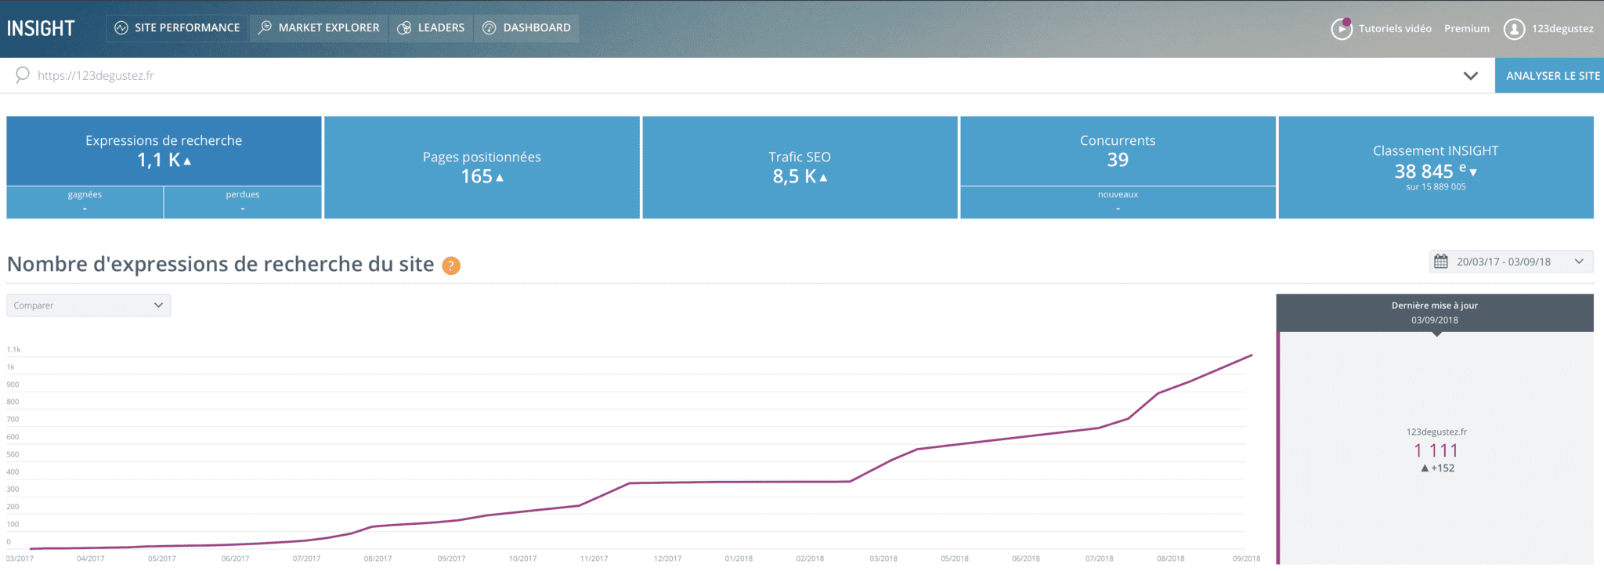Click the Market Explorer magnifier icon
This screenshot has width=1604, height=571.
265,27
